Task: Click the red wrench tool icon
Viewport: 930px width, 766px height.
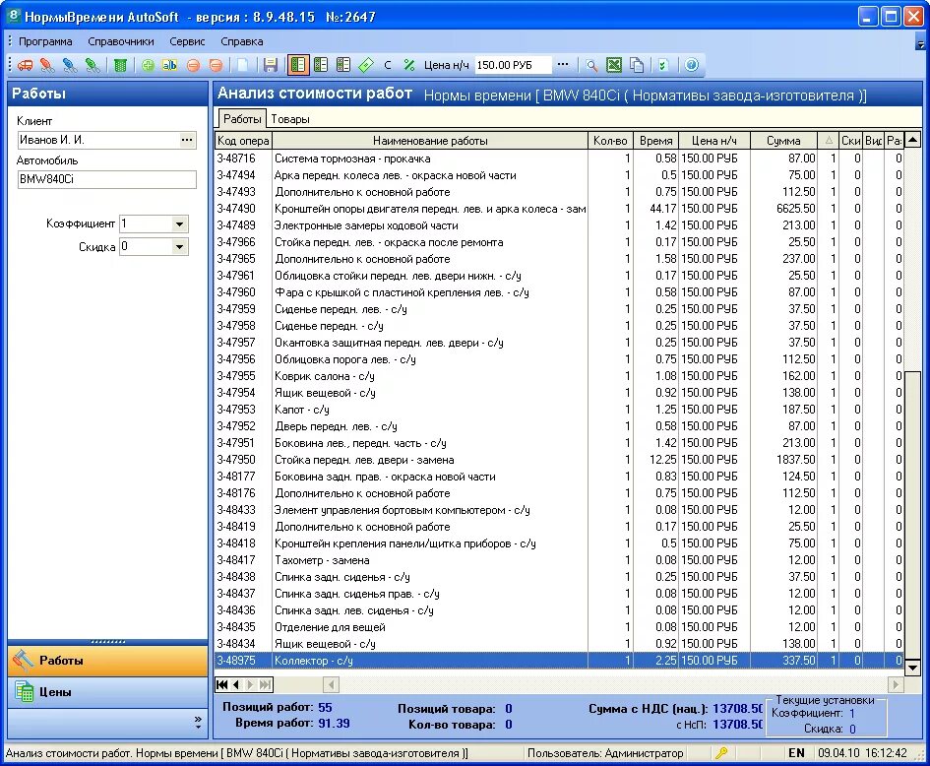Action: (47, 65)
